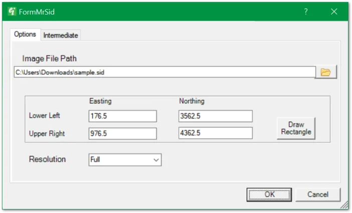Screen dimensions: 352x213
Task: Switch to the Intermediate tab
Action: [60, 35]
